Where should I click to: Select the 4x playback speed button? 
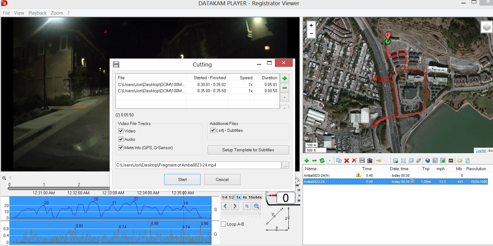245,197
